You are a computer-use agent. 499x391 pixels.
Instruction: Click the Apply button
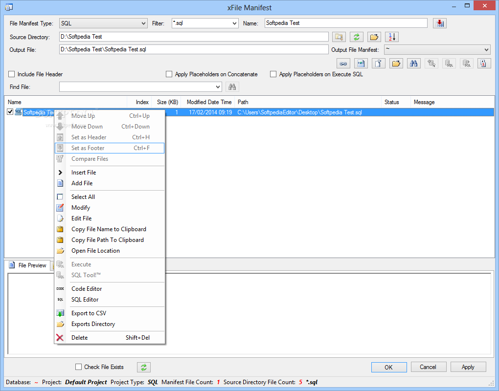coord(468,367)
